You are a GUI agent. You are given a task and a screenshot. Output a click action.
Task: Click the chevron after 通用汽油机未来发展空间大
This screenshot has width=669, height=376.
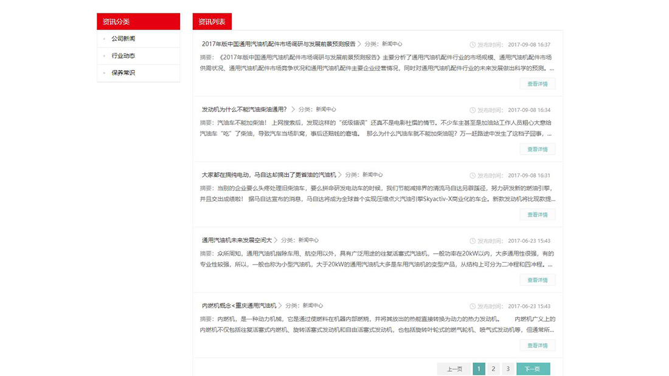coord(276,240)
